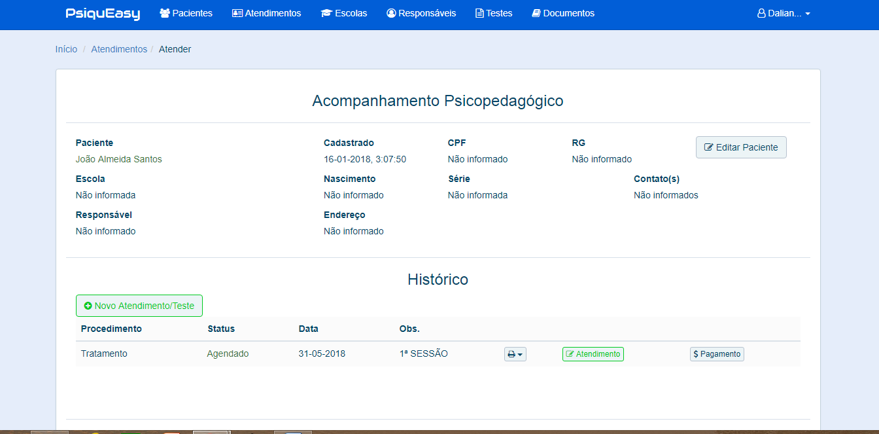
Task: Click the Início breadcrumb link
Action: [x=66, y=49]
